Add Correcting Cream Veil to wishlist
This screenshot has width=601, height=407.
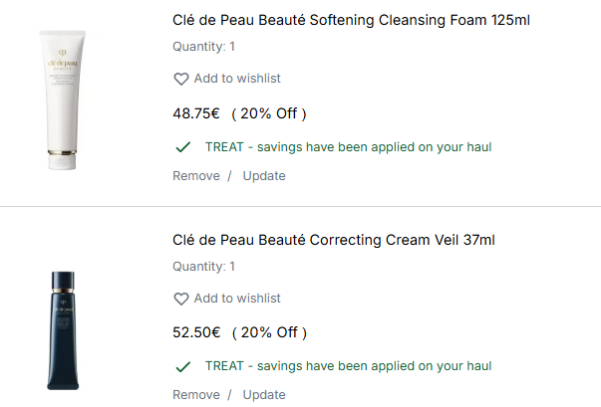(x=237, y=299)
